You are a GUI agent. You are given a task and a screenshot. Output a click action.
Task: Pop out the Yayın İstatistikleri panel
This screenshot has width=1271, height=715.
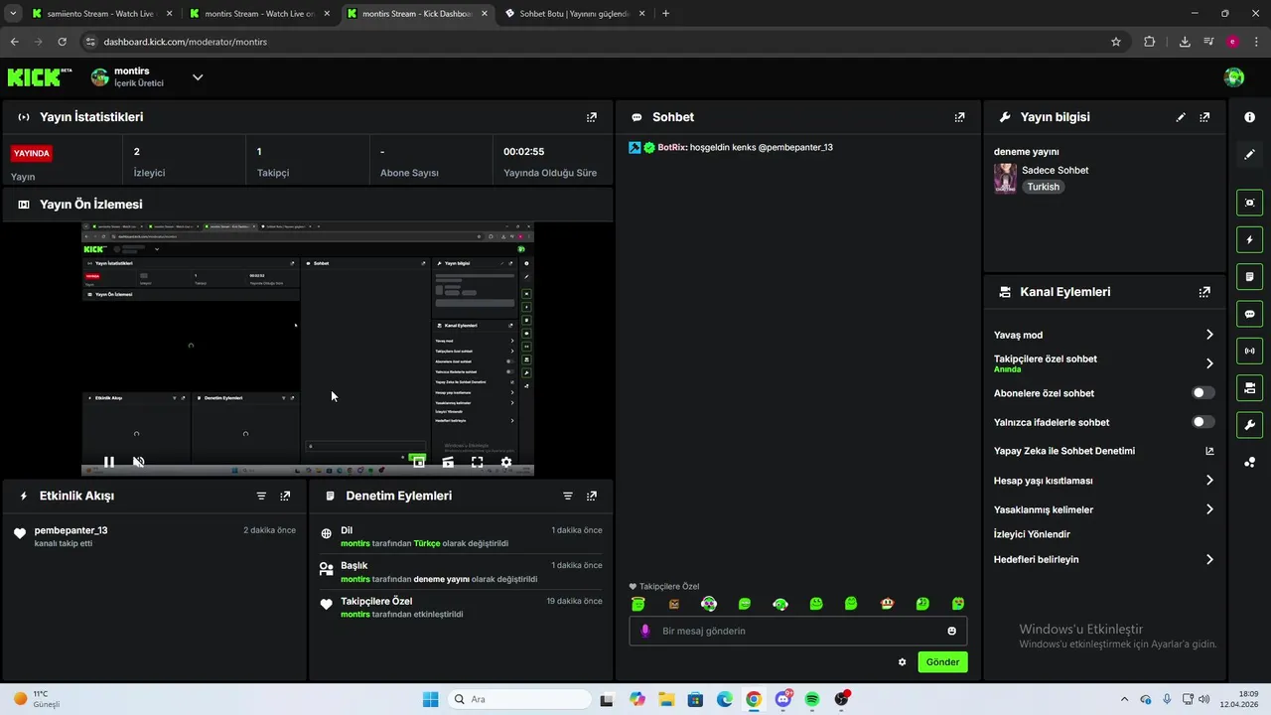pyautogui.click(x=592, y=117)
